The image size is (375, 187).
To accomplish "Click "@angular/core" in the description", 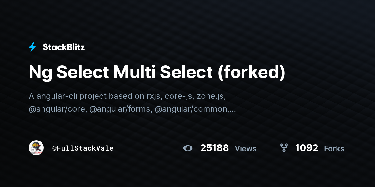I will click(57, 109).
